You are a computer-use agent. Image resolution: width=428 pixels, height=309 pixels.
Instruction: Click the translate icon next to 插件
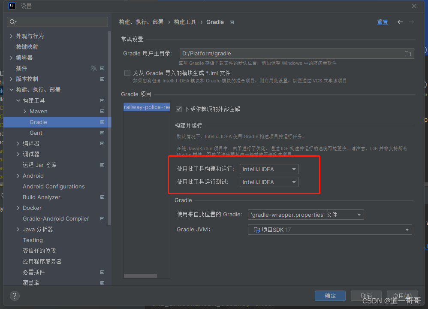click(93, 68)
